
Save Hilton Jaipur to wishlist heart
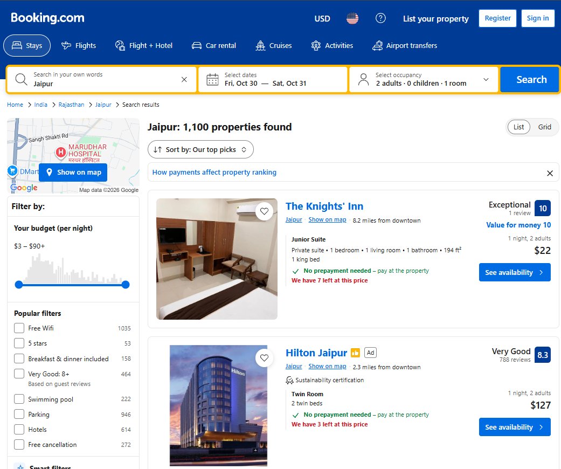pos(265,357)
